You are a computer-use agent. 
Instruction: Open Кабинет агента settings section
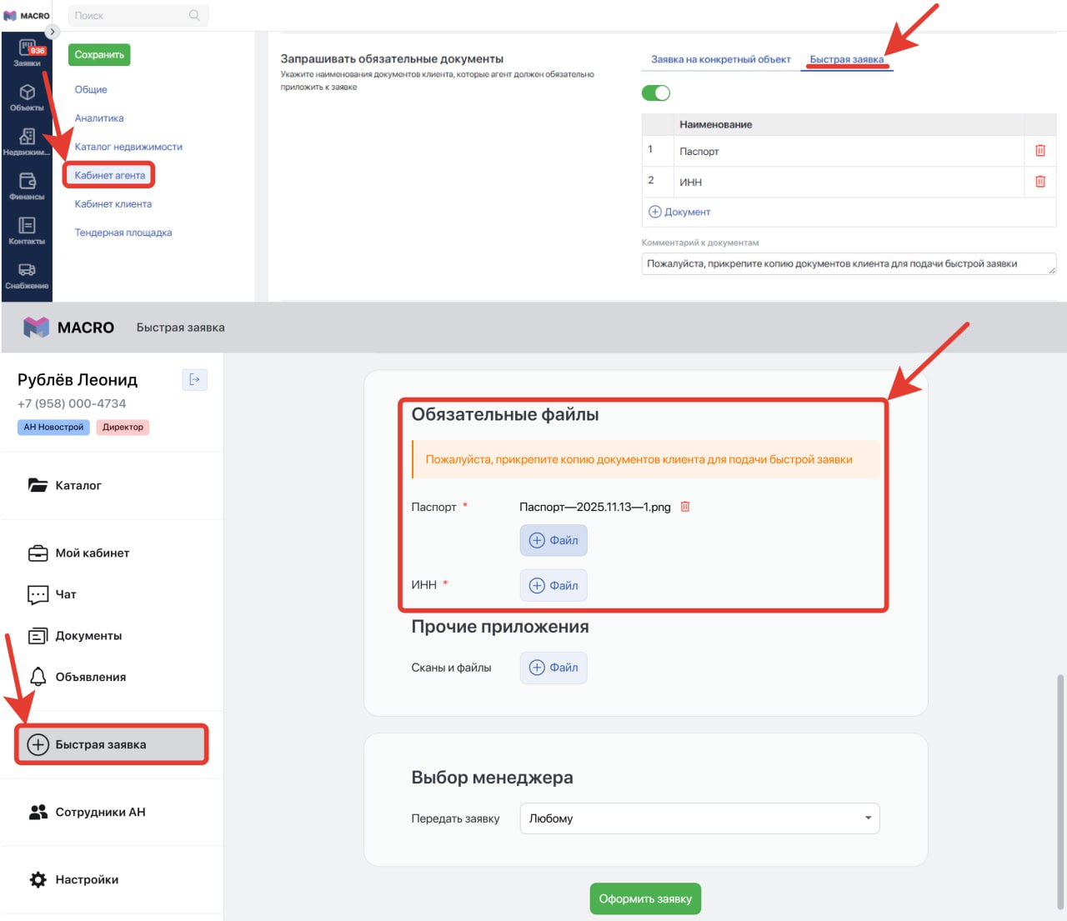point(109,176)
